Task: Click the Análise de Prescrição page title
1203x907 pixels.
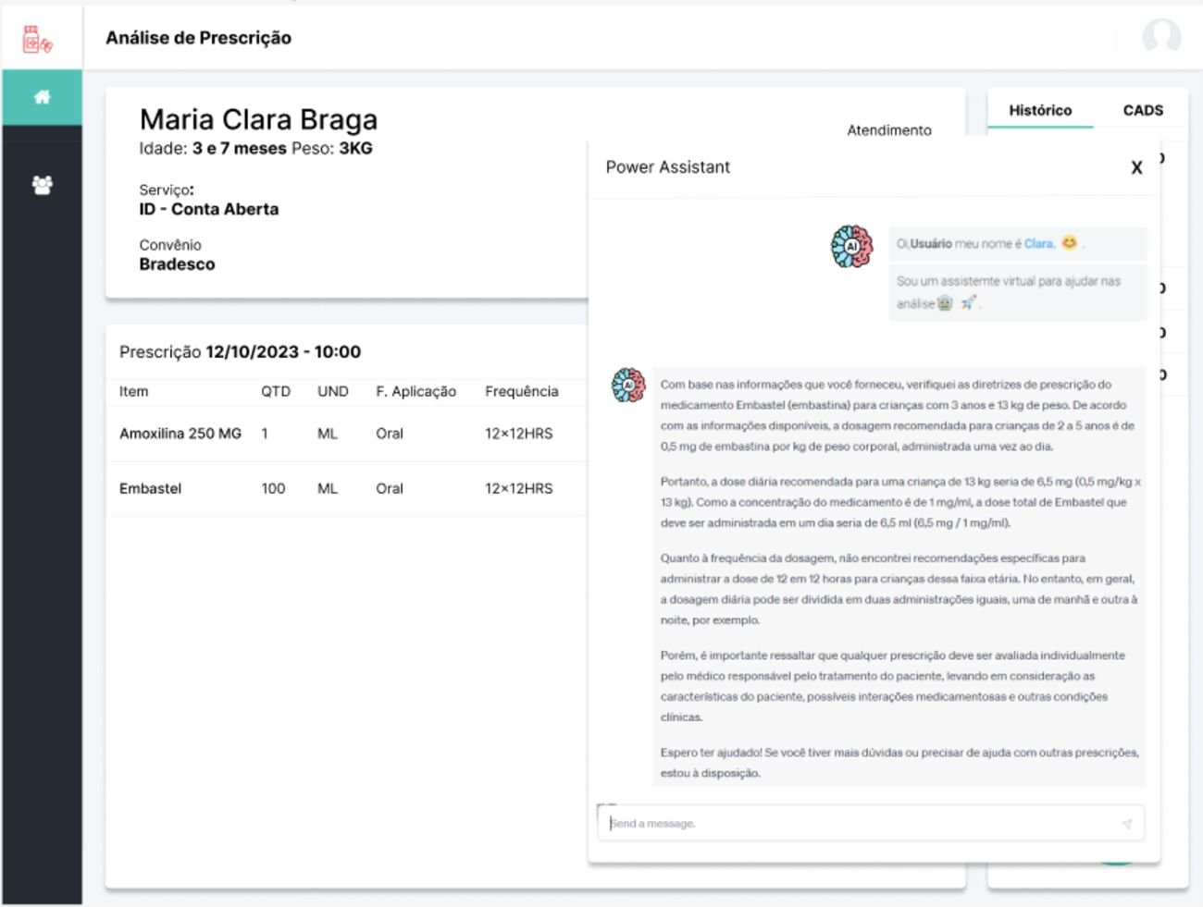Action: pyautogui.click(x=198, y=38)
